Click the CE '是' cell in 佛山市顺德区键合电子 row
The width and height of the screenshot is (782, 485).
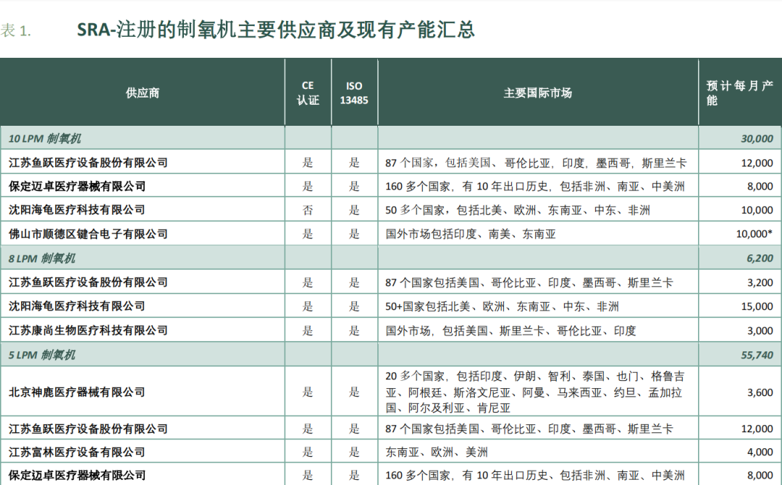[x=308, y=233]
